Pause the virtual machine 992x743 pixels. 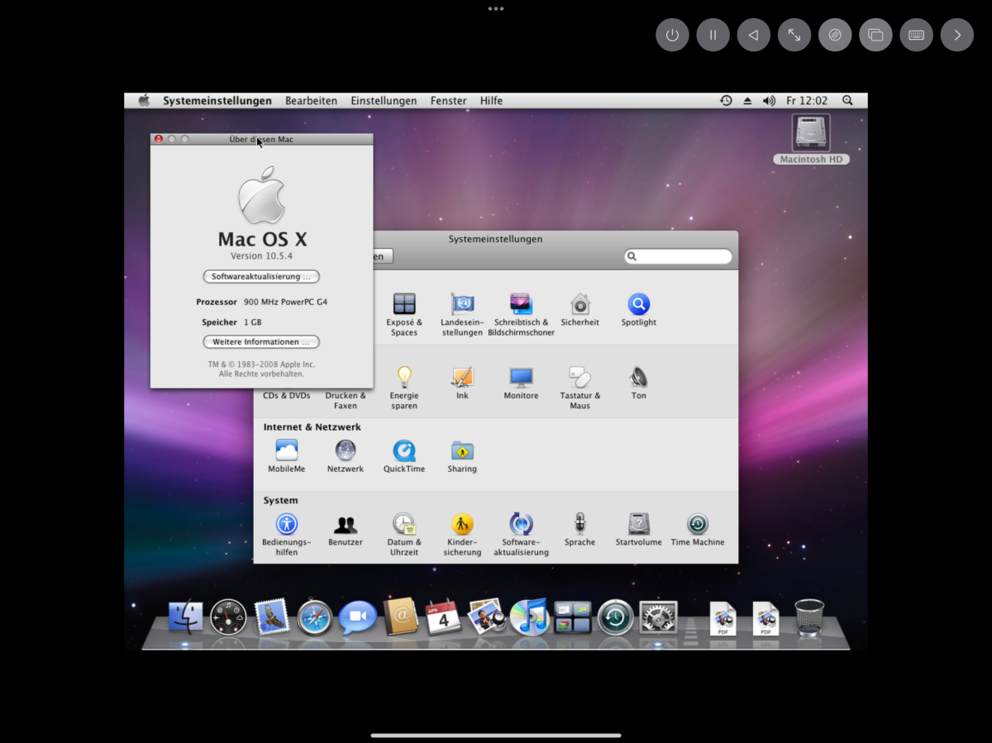[713, 36]
